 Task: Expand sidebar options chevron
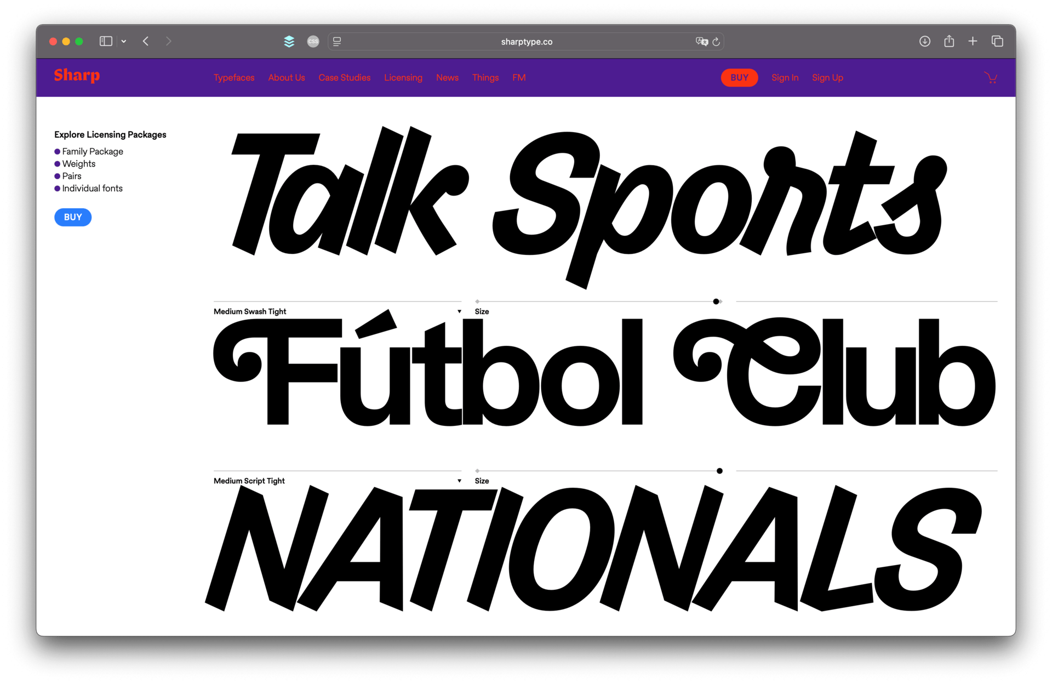coord(124,41)
